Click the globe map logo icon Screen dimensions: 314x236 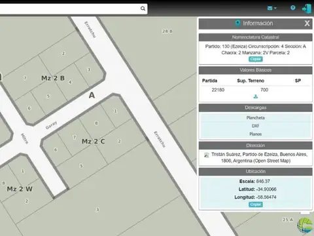(x=305, y=226)
